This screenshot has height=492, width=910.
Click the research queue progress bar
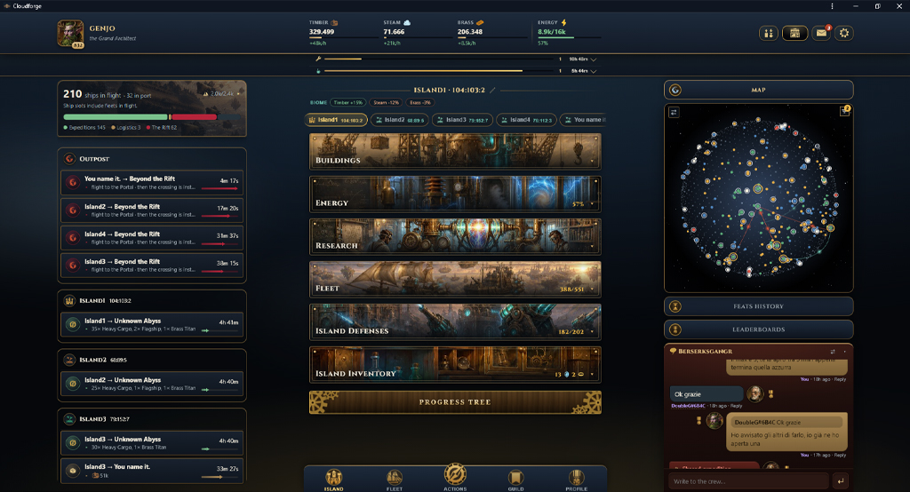coord(438,71)
